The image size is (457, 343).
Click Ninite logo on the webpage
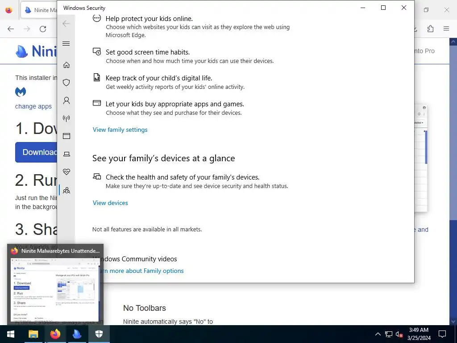tap(36, 51)
